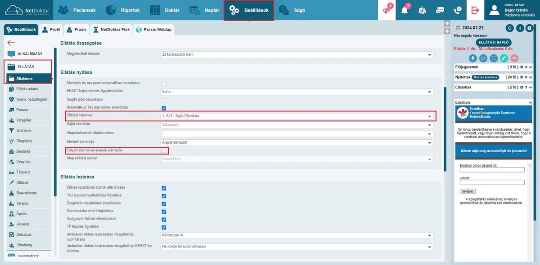This screenshot has height=265, width=540.
Task: Expand the Nyitottak list chevron
Action: coord(531,77)
